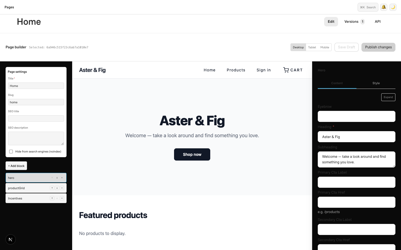
Task: Focus the Subheading textarea
Action: point(356,159)
